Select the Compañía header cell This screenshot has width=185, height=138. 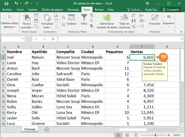(68, 52)
